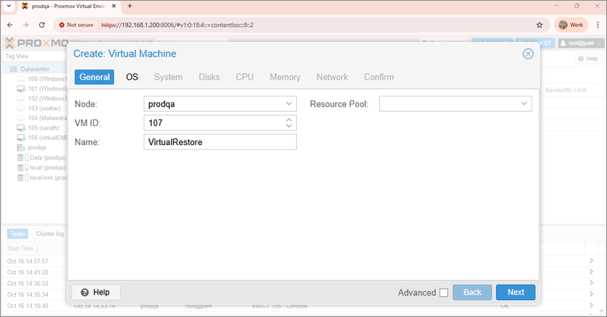Enable the Advanced checkbox
This screenshot has height=317, width=607.
pos(444,293)
